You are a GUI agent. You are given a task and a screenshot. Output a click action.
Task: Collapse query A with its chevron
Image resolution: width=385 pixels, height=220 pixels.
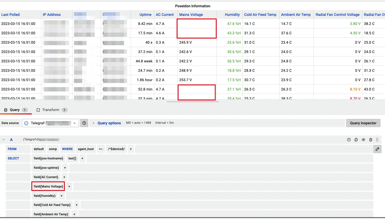[4, 140]
